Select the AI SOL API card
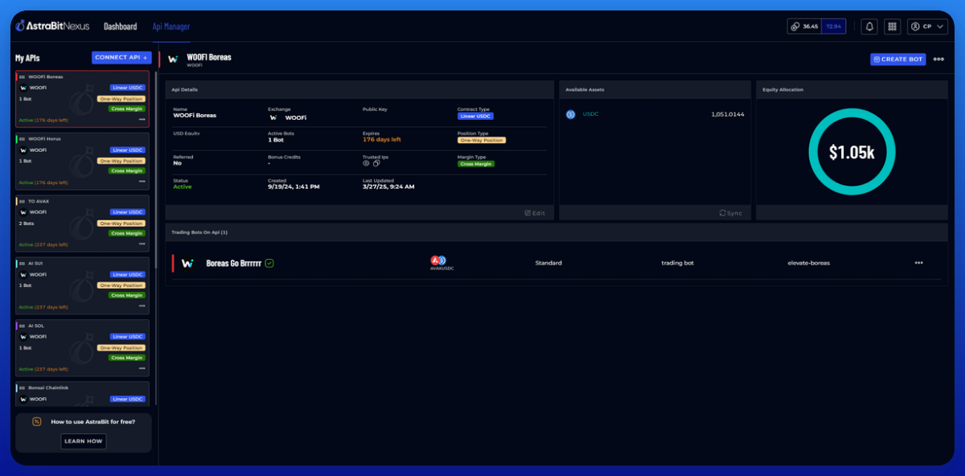The width and height of the screenshot is (965, 476). (x=82, y=348)
